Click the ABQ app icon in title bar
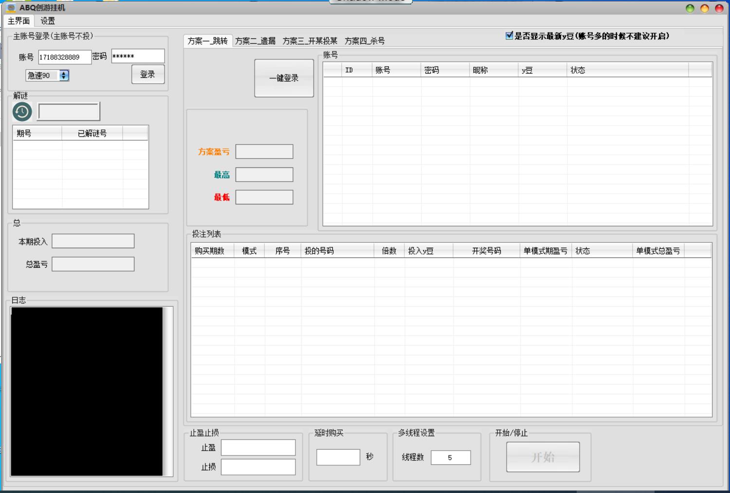This screenshot has height=493, width=730. coord(11,8)
